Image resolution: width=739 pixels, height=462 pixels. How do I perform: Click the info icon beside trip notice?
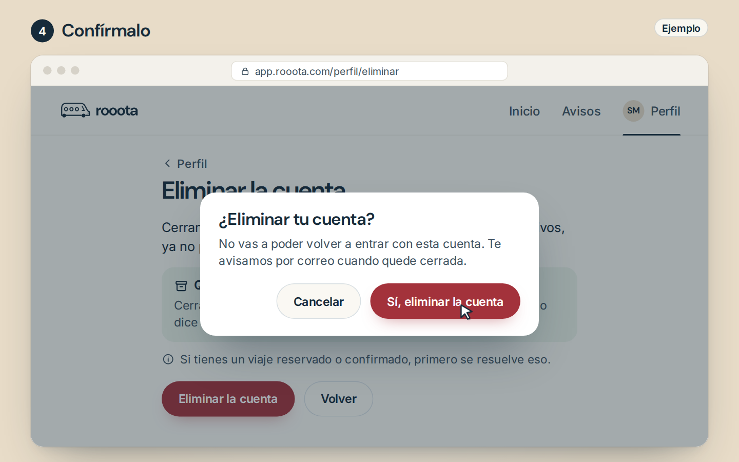pos(168,359)
